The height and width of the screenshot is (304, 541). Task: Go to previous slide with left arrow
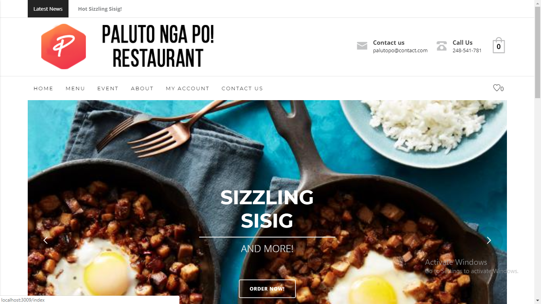(46, 240)
